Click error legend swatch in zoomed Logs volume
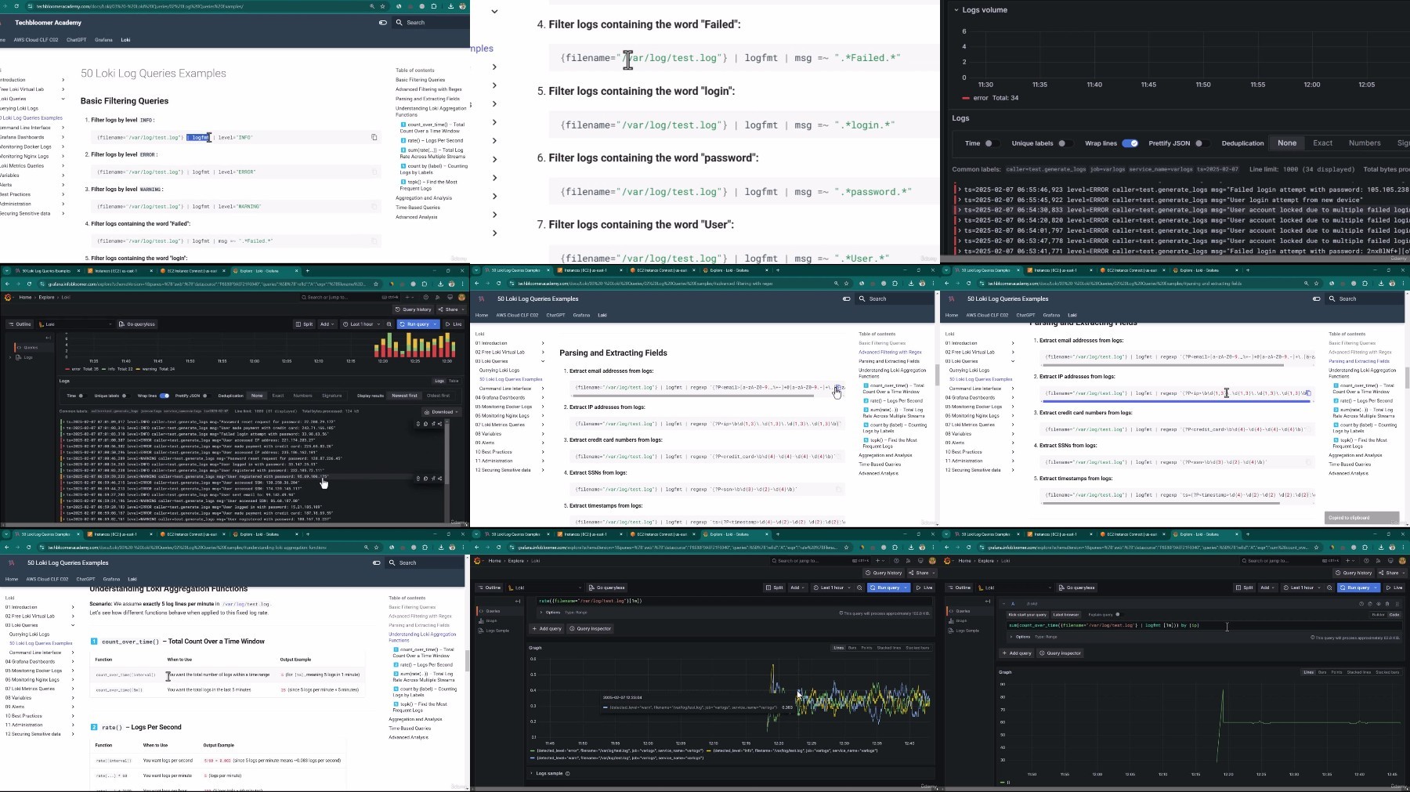This screenshot has width=1410, height=792. 966,98
